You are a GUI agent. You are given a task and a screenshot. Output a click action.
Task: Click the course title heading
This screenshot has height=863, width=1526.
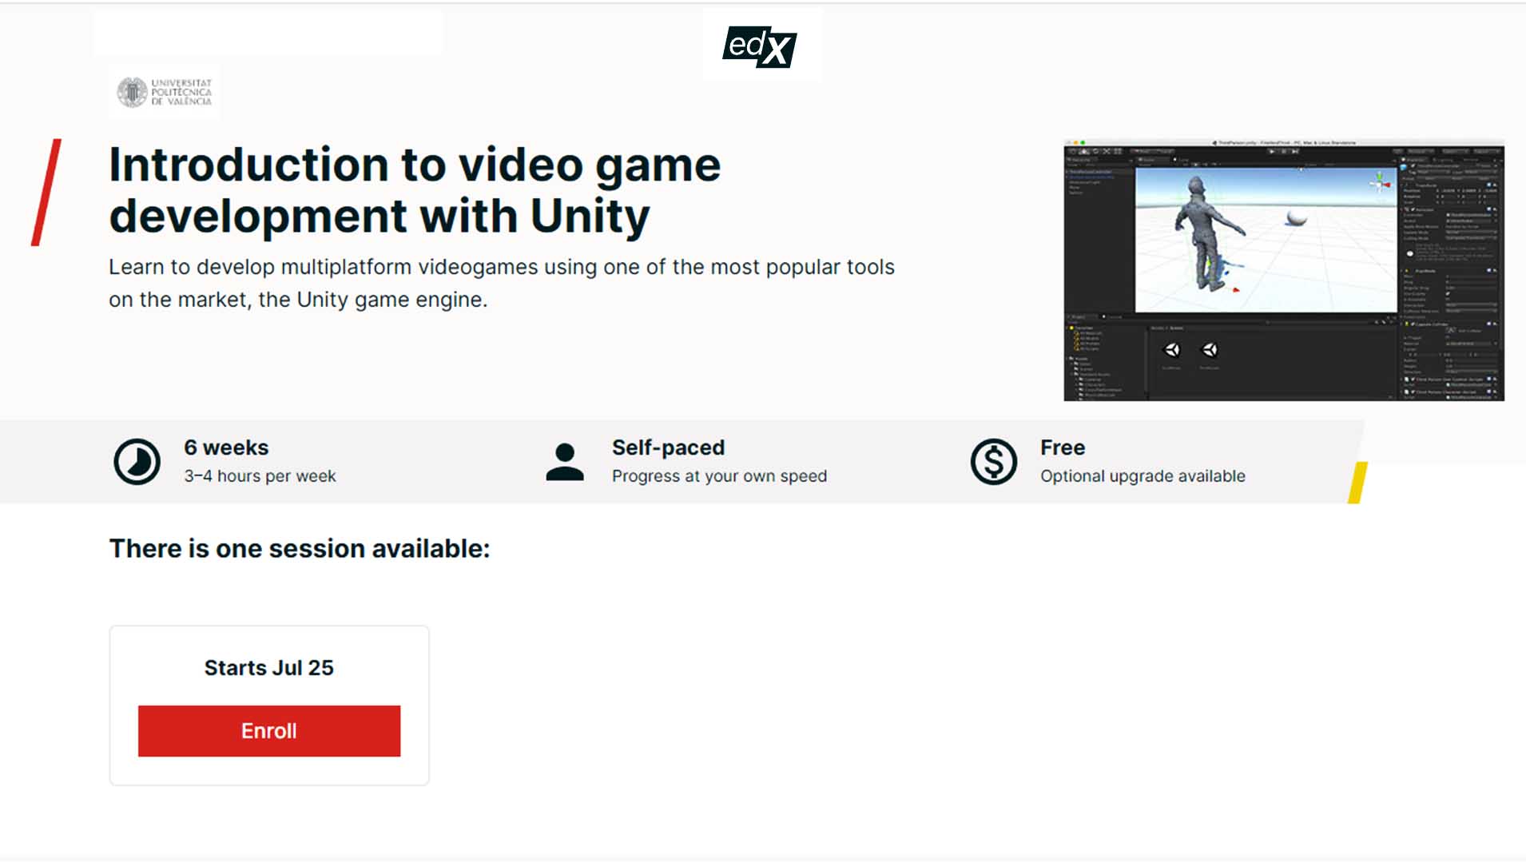tap(415, 190)
